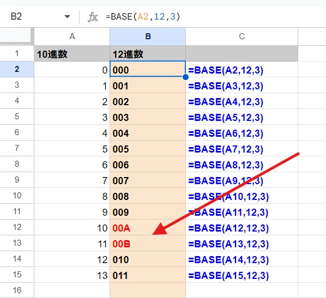Select row 13 header
Viewport: 326px width, 298px height.
(x=17, y=243)
